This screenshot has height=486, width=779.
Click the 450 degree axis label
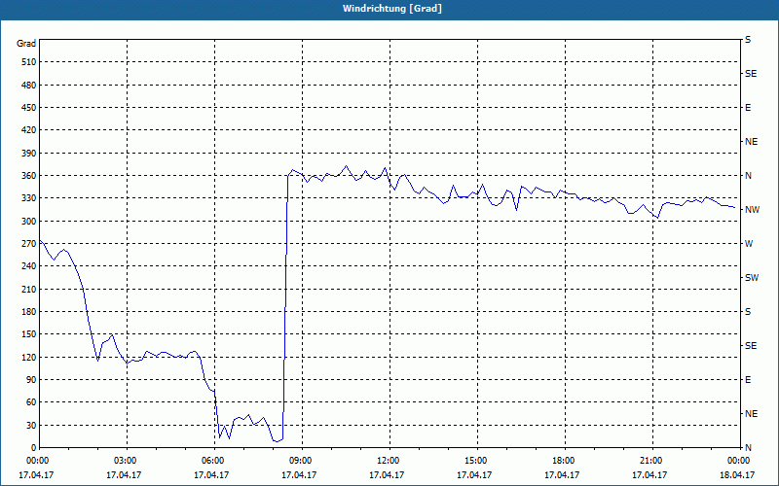[x=29, y=108]
